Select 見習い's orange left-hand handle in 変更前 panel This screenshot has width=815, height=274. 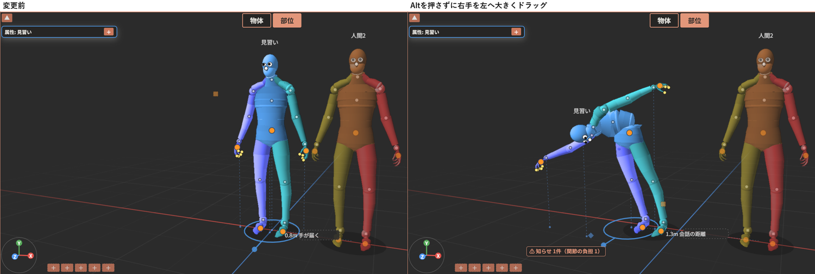(x=306, y=151)
